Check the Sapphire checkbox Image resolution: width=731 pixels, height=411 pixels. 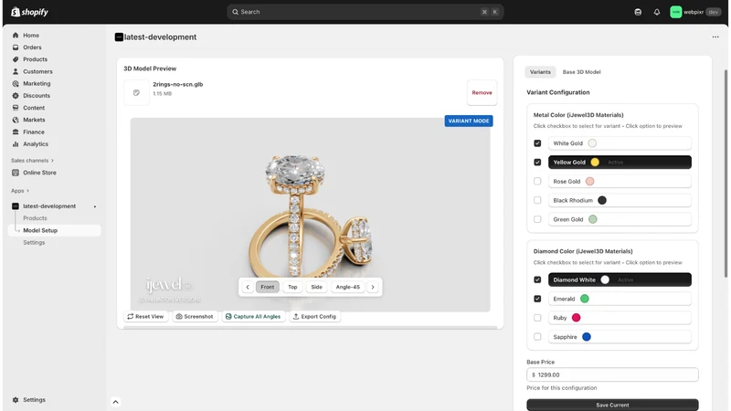(x=537, y=336)
